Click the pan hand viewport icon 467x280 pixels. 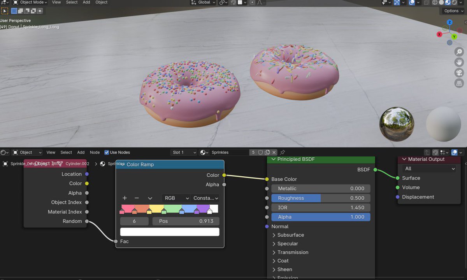pos(459,63)
